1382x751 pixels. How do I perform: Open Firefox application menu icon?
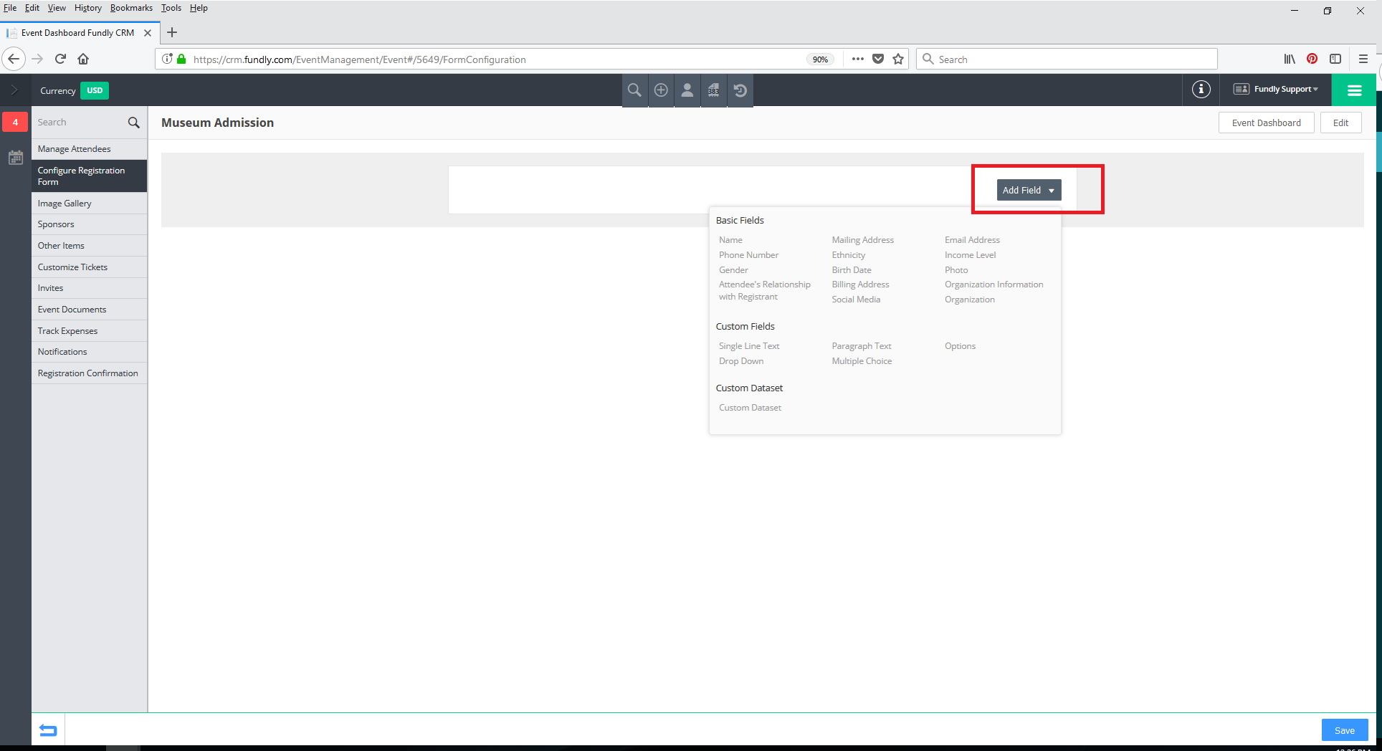(1363, 59)
